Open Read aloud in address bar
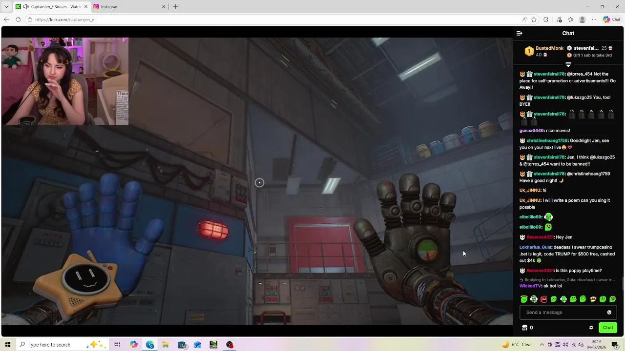Image resolution: width=625 pixels, height=351 pixels. 525,19
